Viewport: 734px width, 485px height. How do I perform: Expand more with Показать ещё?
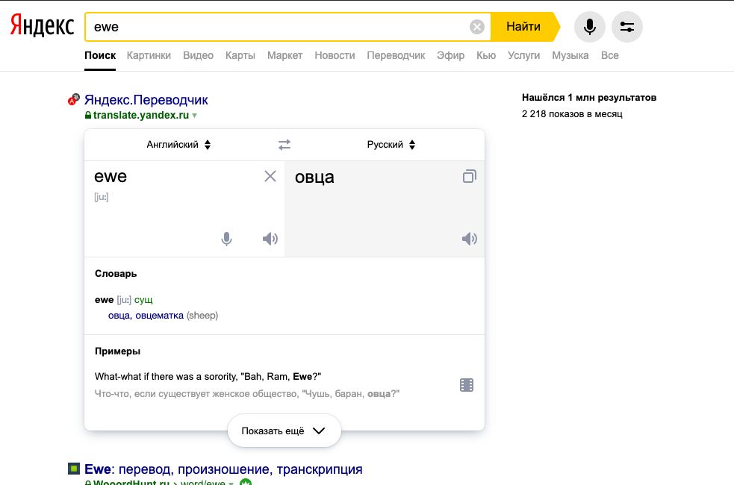pos(284,431)
